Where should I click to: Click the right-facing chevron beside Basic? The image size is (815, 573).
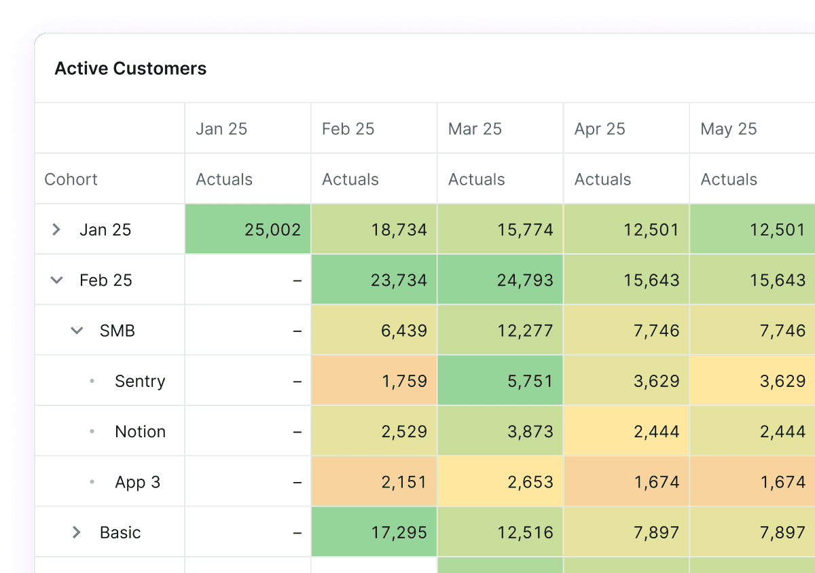point(77,532)
